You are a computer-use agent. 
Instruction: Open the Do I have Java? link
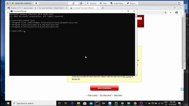click(106, 95)
